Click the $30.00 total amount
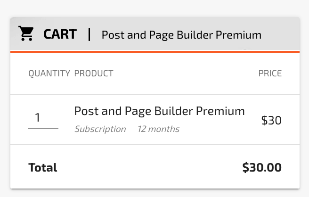This screenshot has height=197, width=309. 262,168
